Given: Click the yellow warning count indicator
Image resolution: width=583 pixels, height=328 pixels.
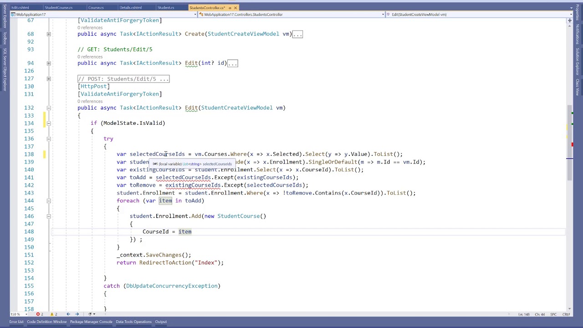Looking at the screenshot, I should click(53, 314).
